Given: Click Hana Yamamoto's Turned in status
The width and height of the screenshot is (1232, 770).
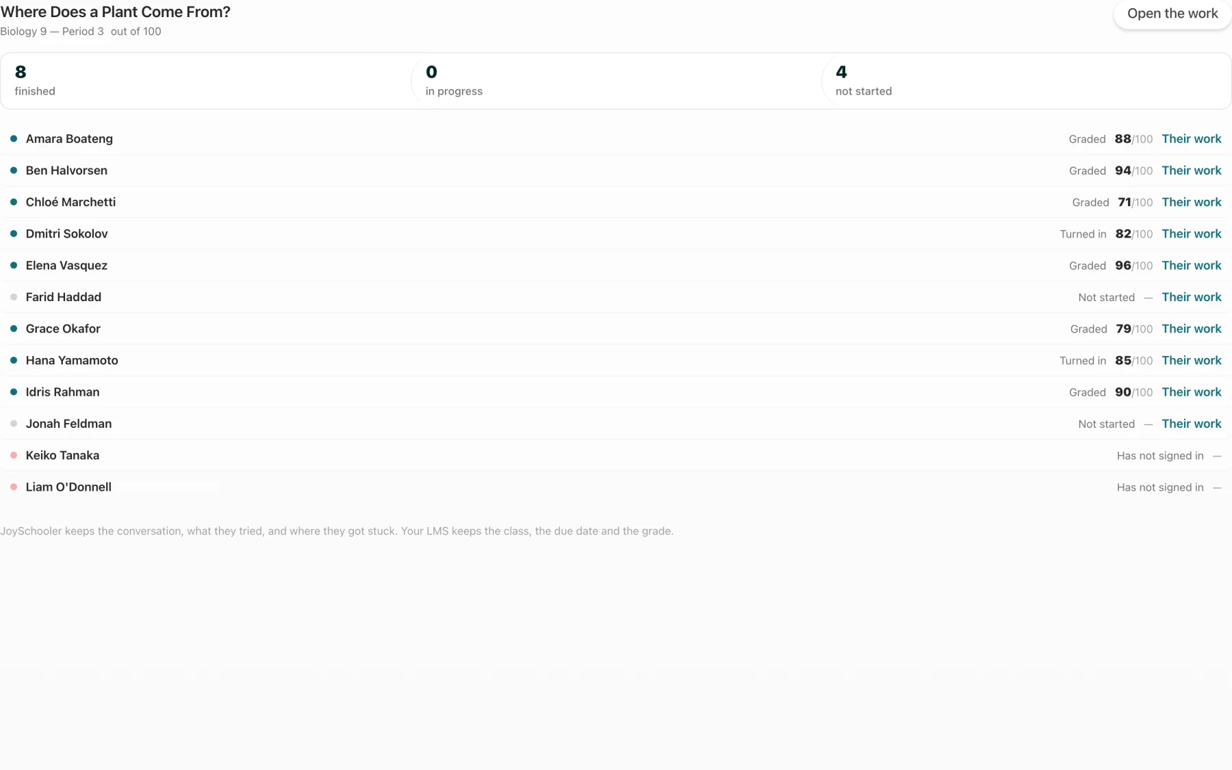Looking at the screenshot, I should 1083,361.
